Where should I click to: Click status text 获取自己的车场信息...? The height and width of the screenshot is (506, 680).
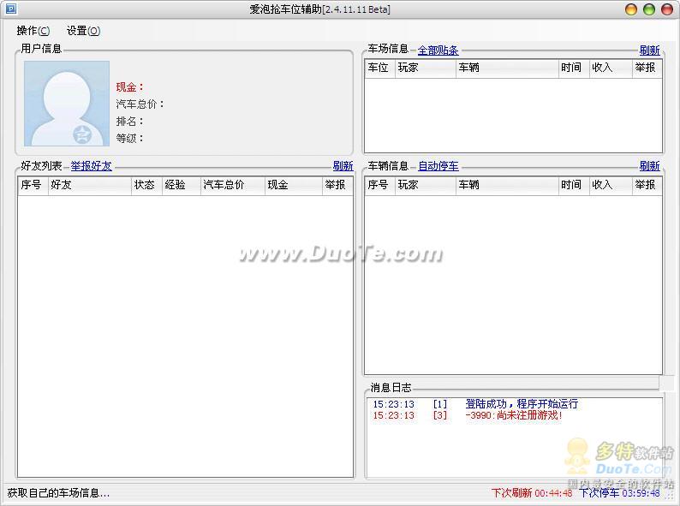pyautogui.click(x=58, y=493)
